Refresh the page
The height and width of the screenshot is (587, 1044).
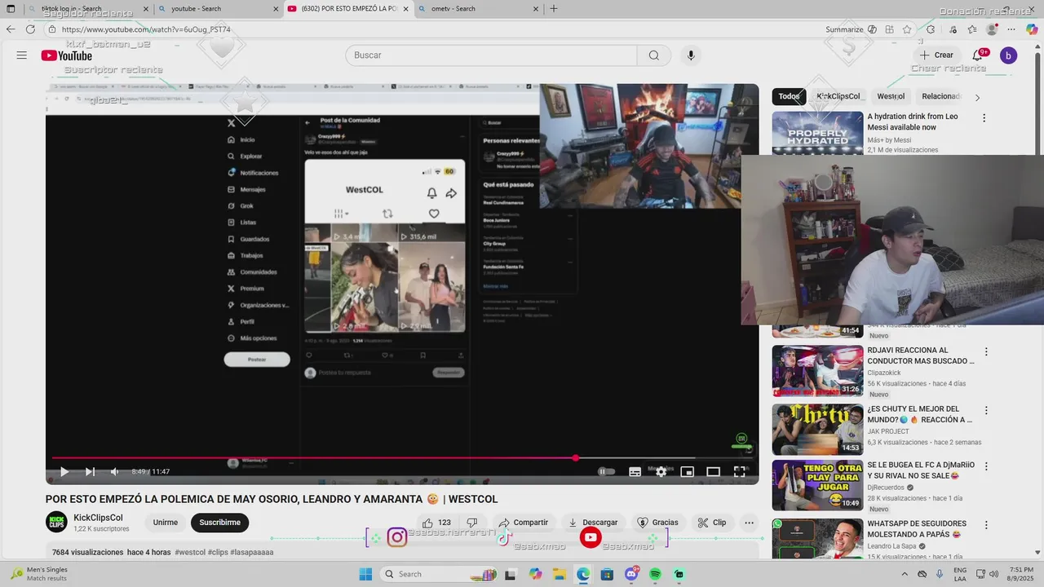[x=30, y=29]
